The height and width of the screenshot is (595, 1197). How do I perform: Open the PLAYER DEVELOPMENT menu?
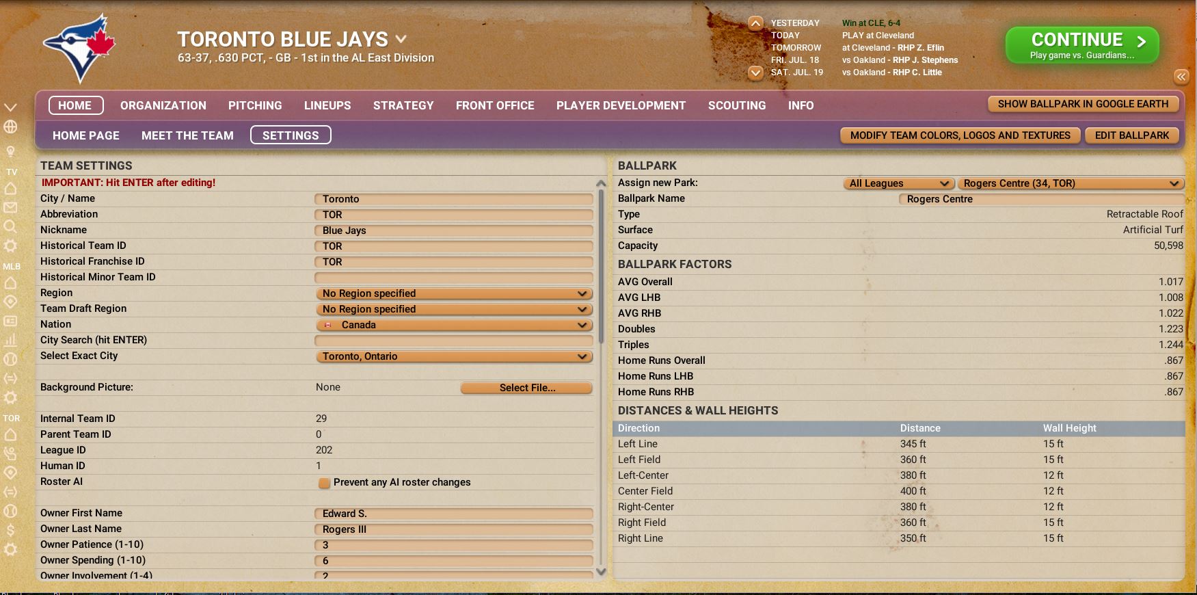pyautogui.click(x=621, y=105)
